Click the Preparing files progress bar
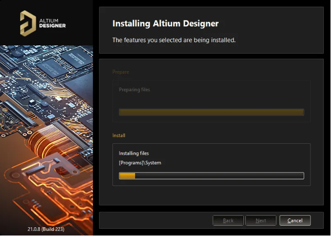Viewport: 331px width, 236px height. 211,112
